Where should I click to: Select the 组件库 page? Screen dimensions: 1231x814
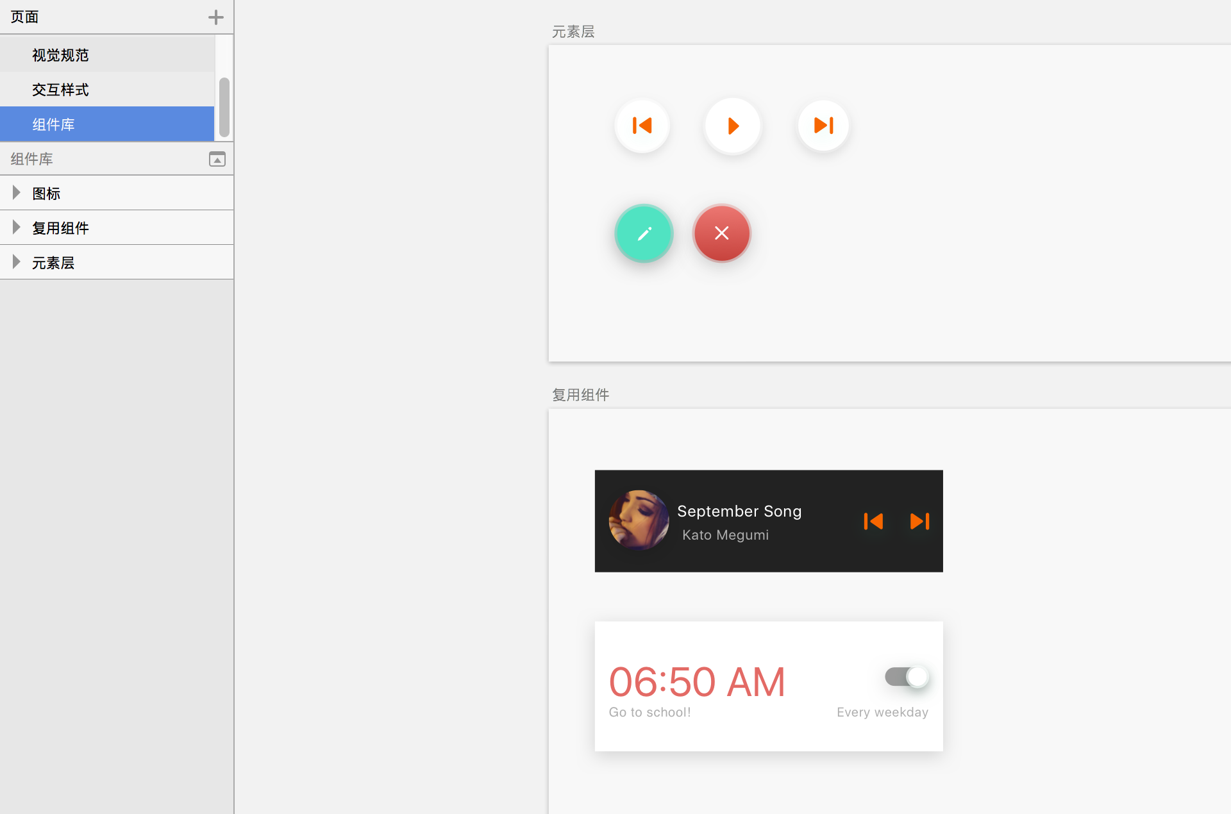[54, 124]
